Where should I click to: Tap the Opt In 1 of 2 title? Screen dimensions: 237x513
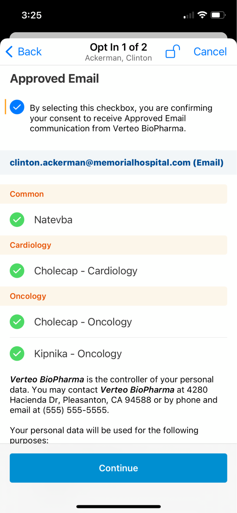pos(118,47)
